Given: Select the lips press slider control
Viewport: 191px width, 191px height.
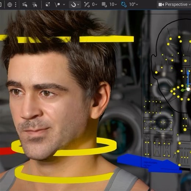Looking at the screenshot, I should pyautogui.click(x=157, y=149).
